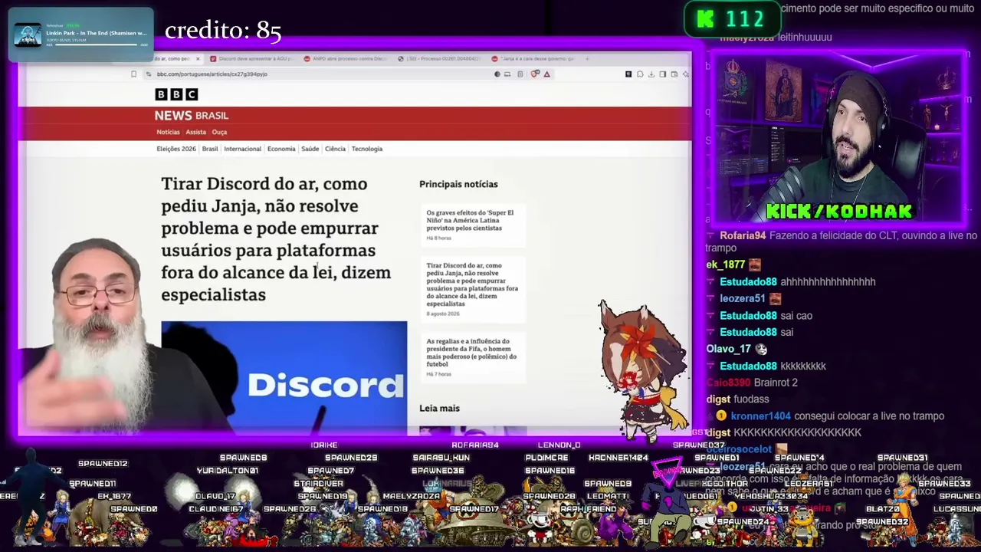Screen dimensions: 981x552
Task: Seek on the music progress bar
Action: coord(97,45)
